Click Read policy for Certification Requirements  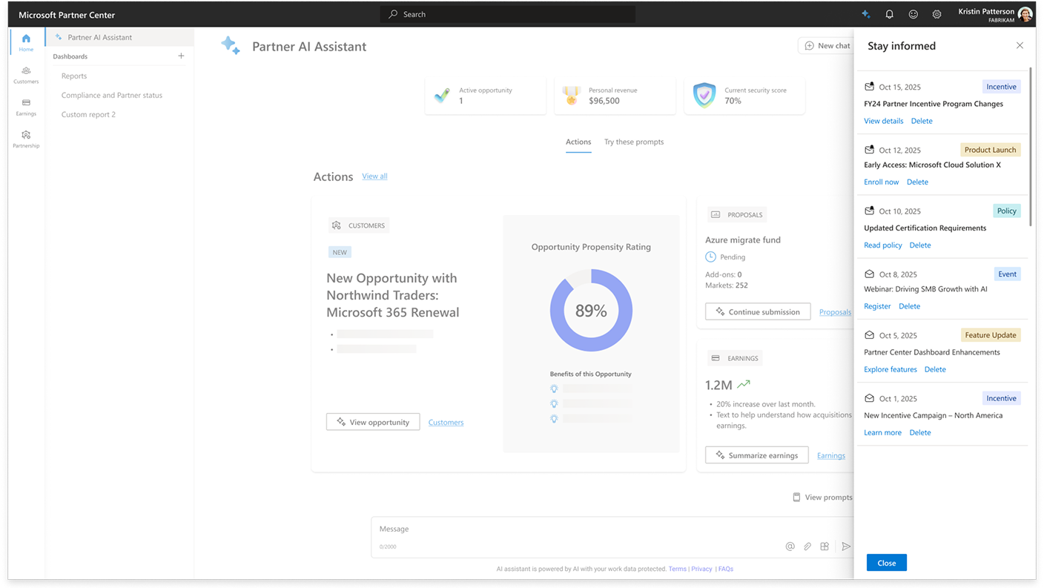tap(882, 245)
